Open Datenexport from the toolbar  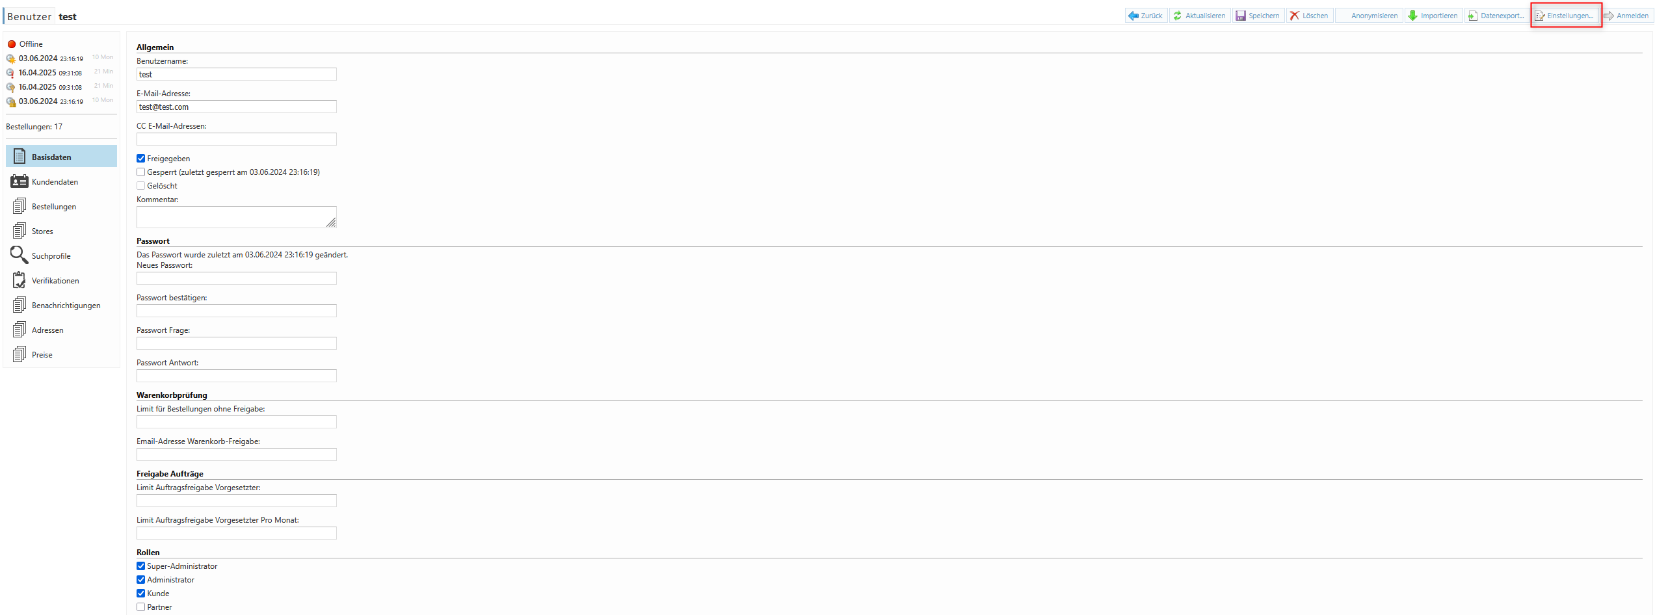[1496, 16]
